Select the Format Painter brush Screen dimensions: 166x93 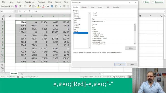(x=30, y=6)
